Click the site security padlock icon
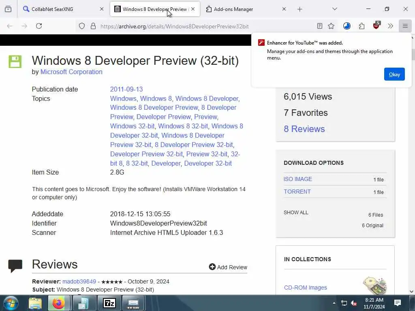 point(93,26)
